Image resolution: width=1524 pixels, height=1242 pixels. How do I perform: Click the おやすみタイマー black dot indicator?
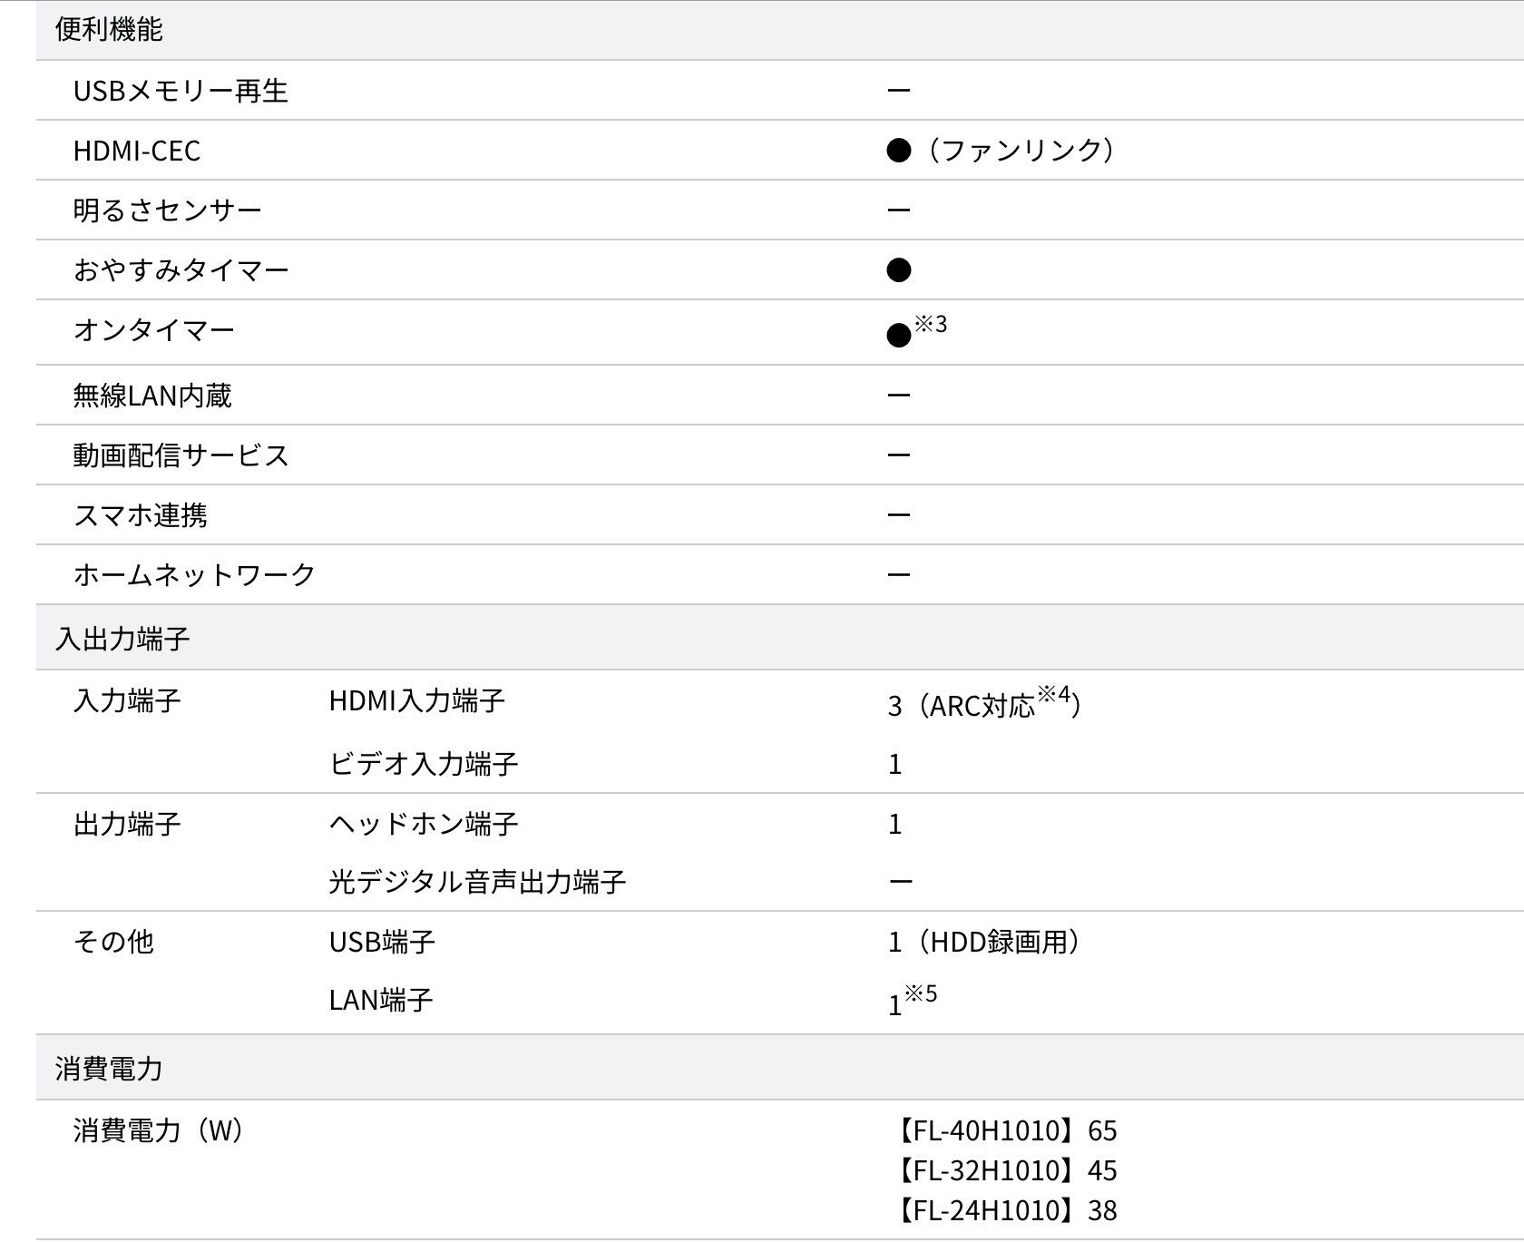[898, 270]
